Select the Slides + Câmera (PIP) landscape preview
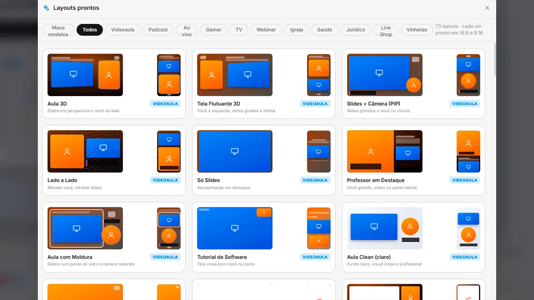Screen dimensions: 534x300 click(384, 75)
